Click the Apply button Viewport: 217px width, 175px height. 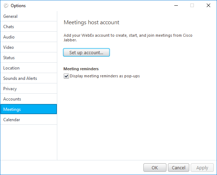(202, 168)
